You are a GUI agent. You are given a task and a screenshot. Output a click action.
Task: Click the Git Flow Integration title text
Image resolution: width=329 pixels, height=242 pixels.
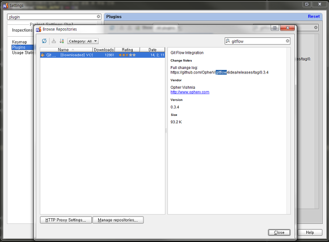pyautogui.click(x=187, y=53)
